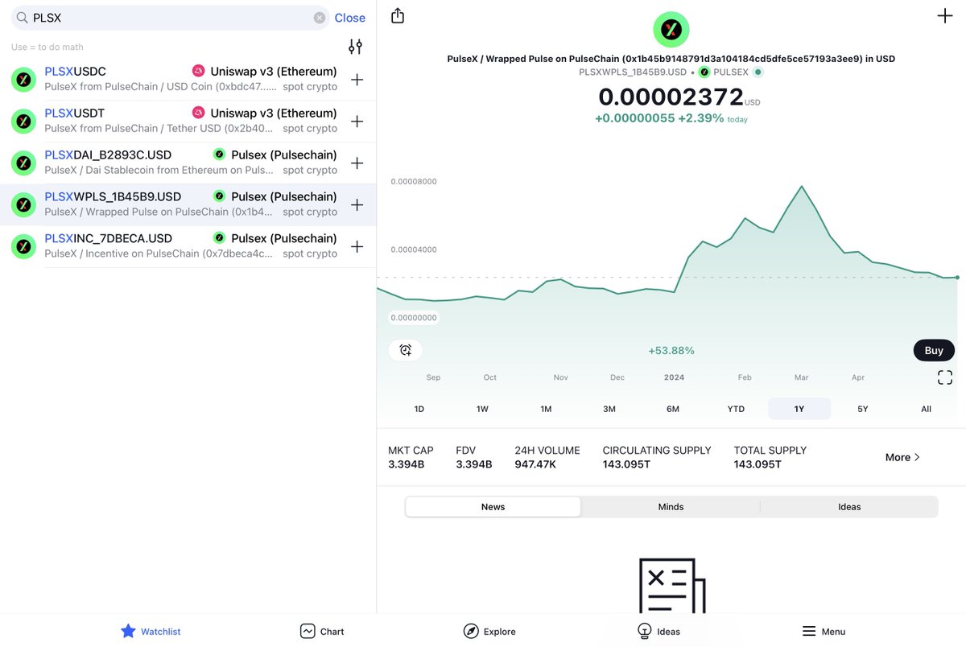Clear the PLSX search text
The image size is (966, 647).
320,18
